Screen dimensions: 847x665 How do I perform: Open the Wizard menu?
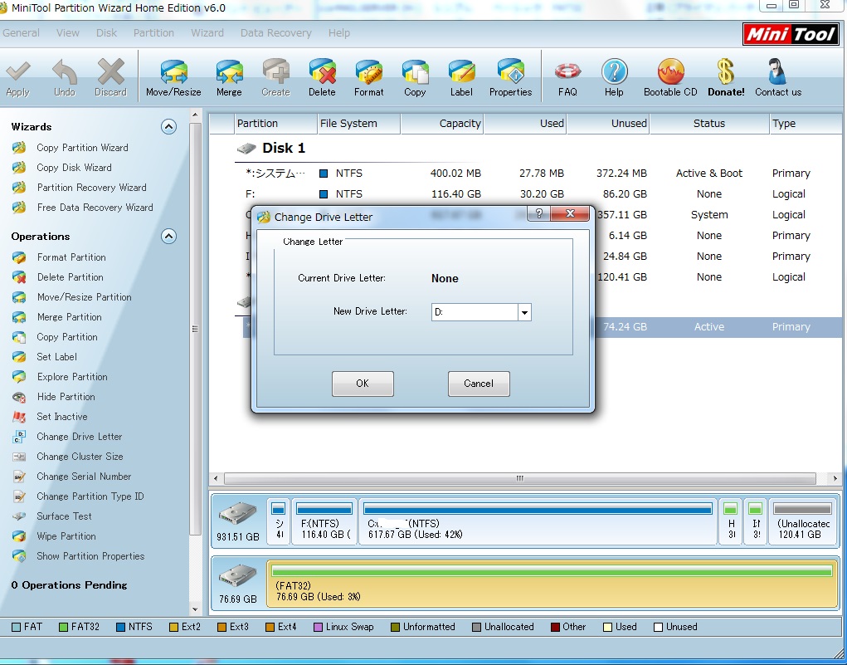[x=207, y=33]
